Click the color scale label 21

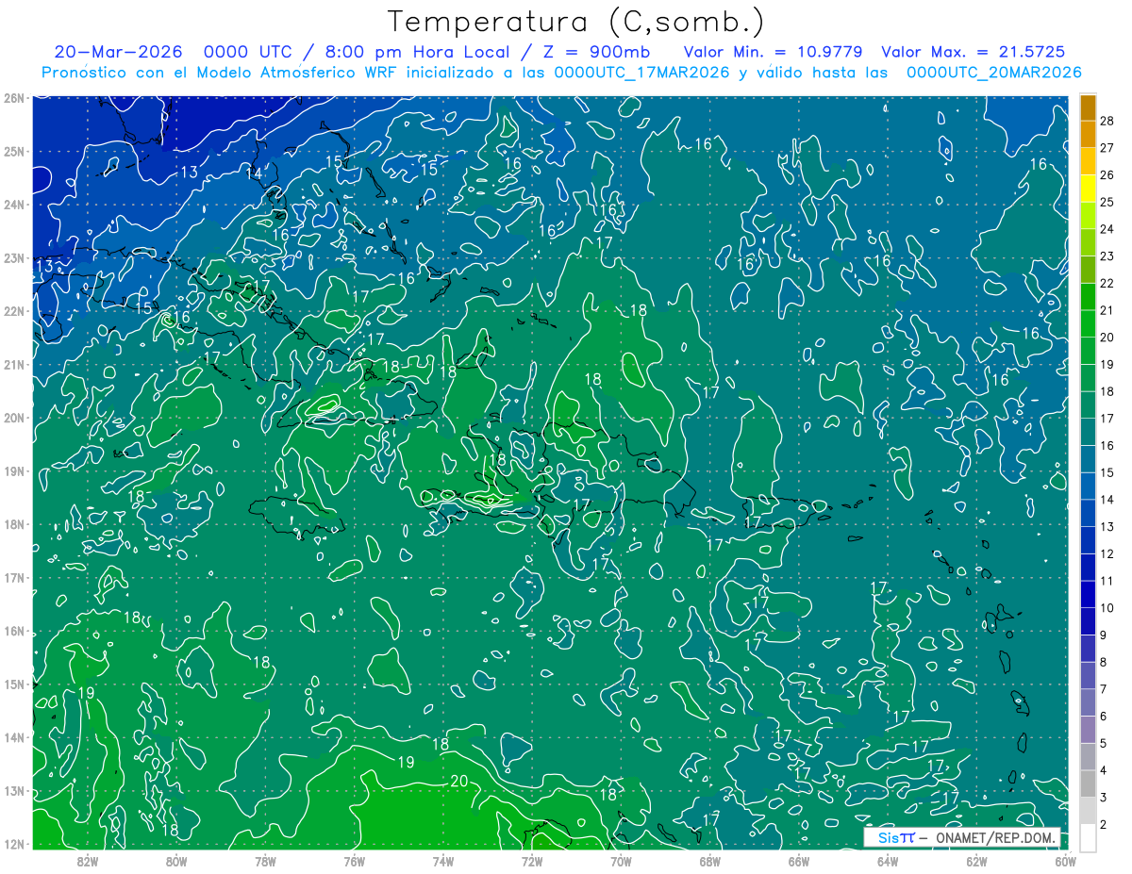coord(1107,310)
